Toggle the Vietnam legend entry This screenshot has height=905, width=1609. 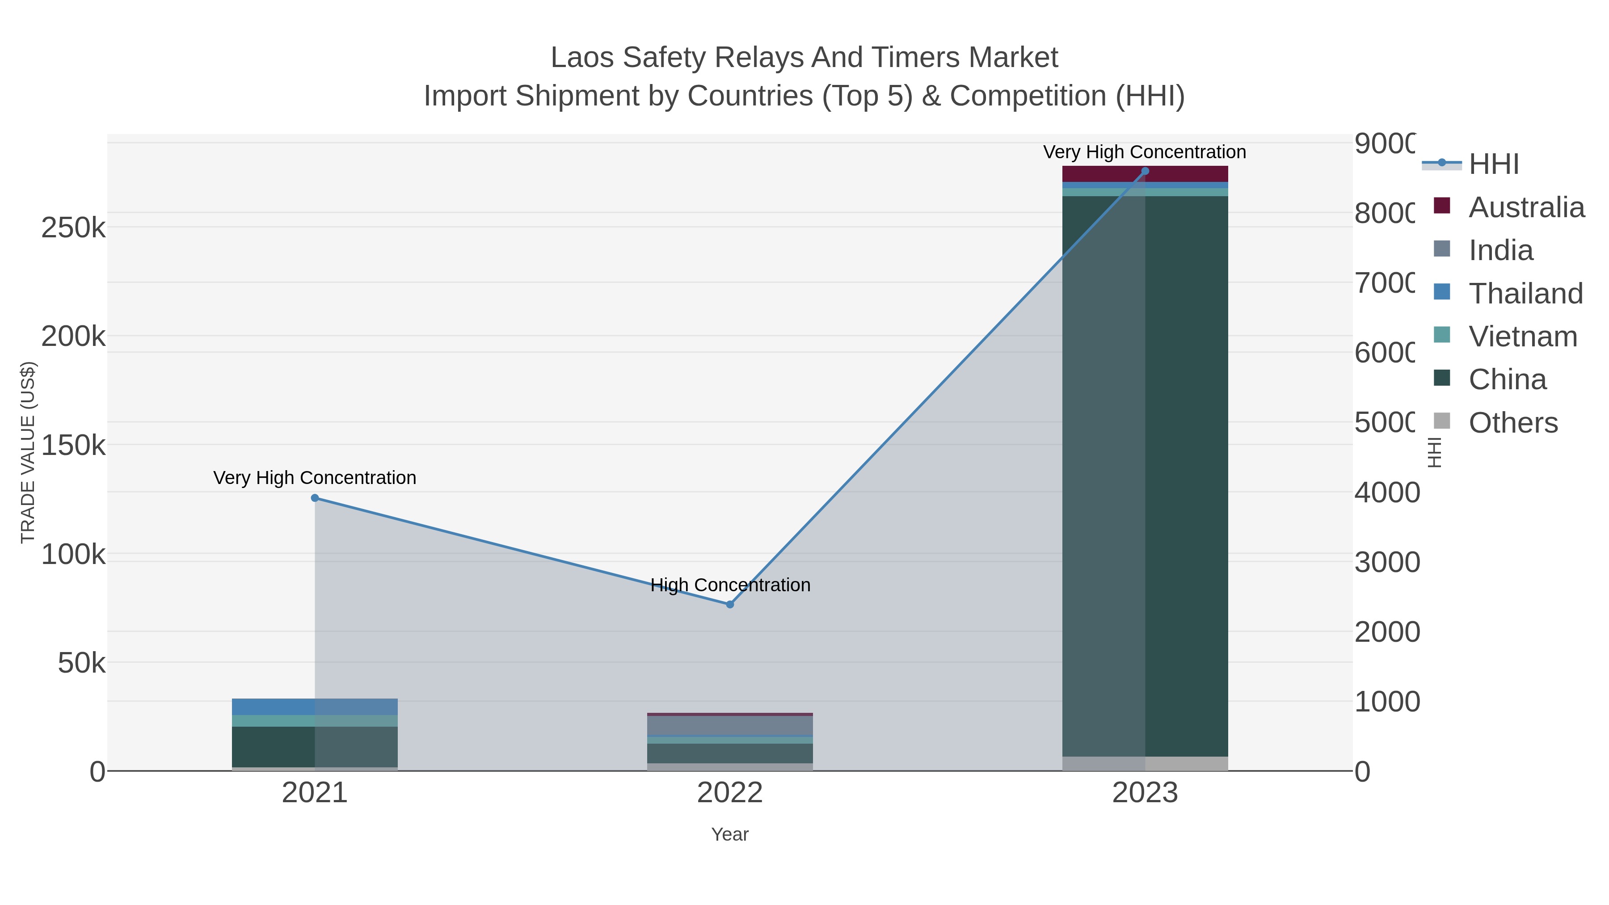point(1505,337)
